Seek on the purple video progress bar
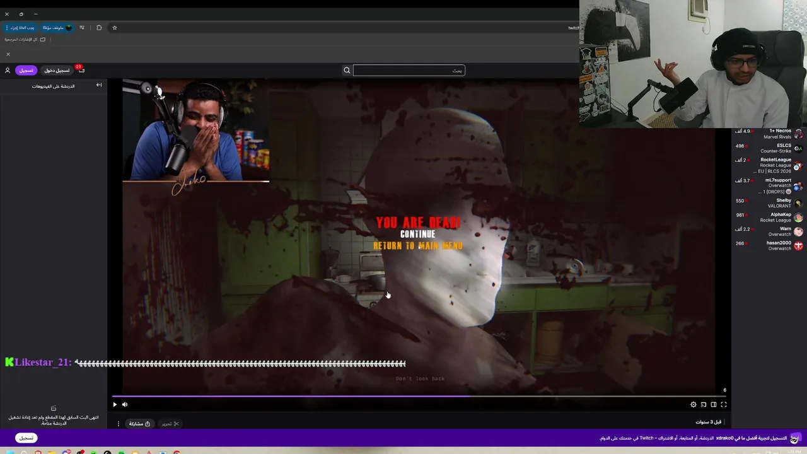 (x=419, y=397)
